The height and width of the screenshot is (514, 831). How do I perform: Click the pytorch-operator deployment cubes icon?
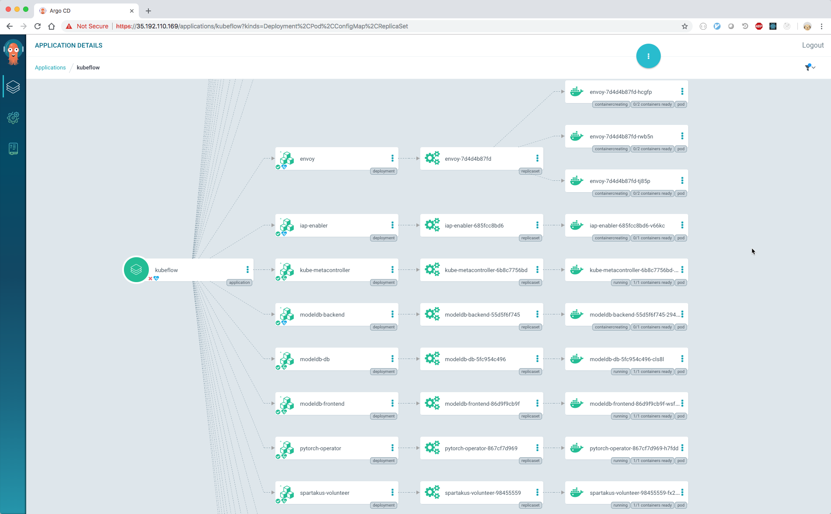(287, 448)
